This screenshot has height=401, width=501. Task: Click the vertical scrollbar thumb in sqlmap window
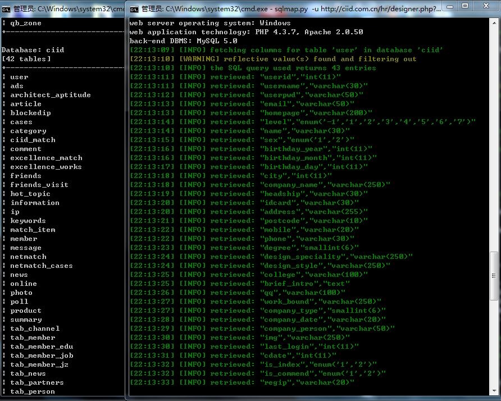pyautogui.click(x=494, y=276)
